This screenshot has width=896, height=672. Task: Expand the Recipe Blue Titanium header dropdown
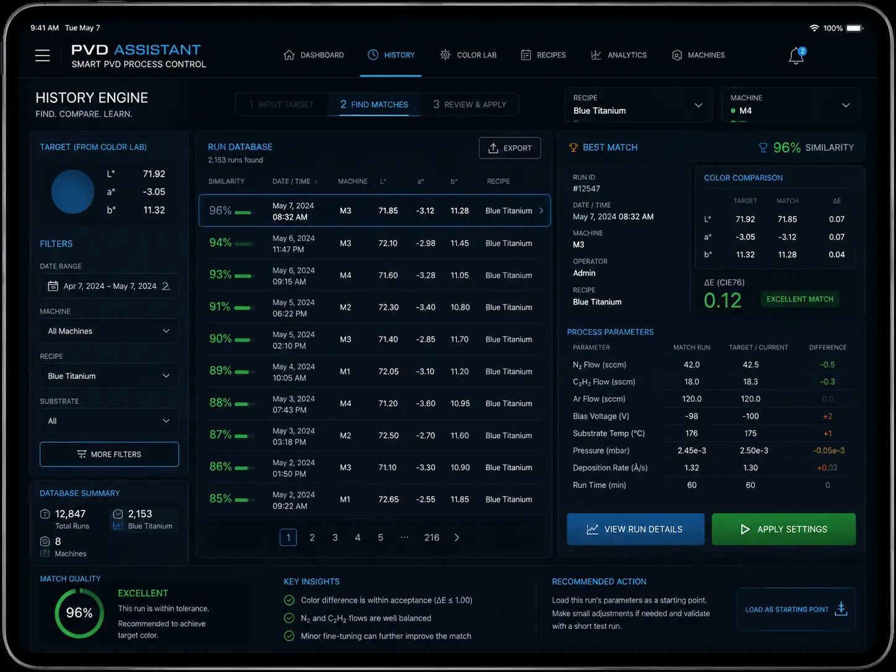[x=638, y=105]
